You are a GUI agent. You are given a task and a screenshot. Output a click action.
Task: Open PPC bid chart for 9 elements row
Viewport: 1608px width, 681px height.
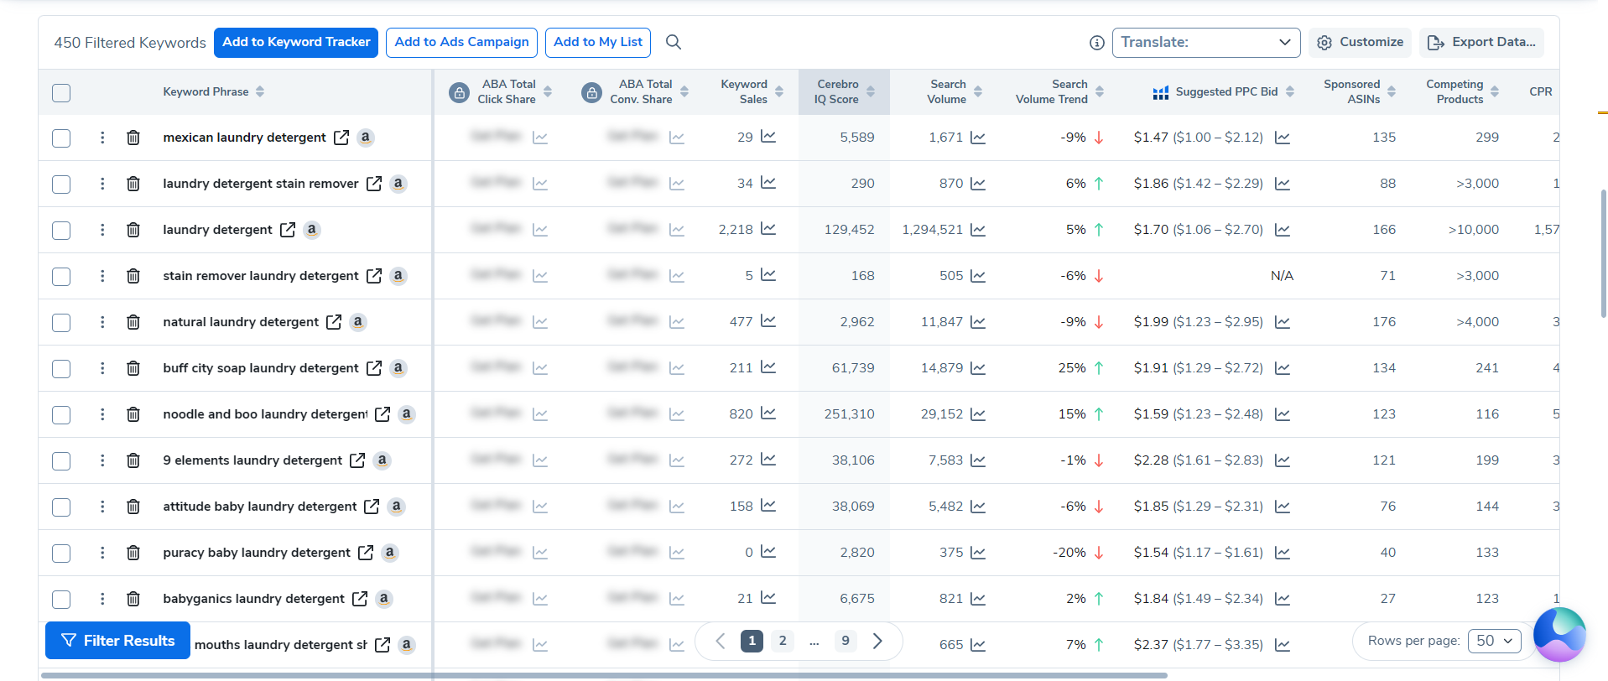[1283, 460]
